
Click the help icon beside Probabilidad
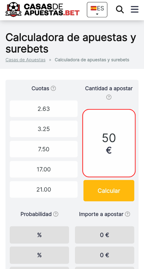(56, 214)
